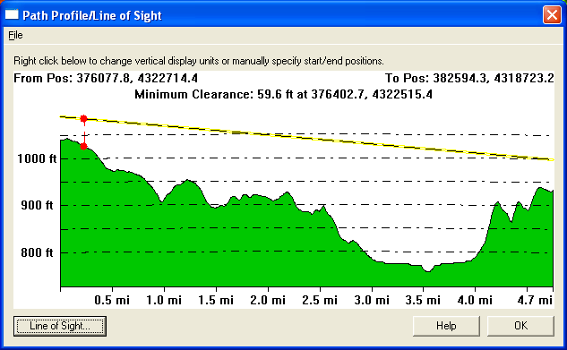567x350 pixels.
Task: Click the 4.7 mi distance axis label
Action: click(x=535, y=300)
